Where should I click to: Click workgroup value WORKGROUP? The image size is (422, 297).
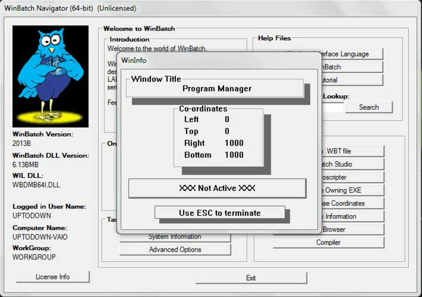point(34,257)
